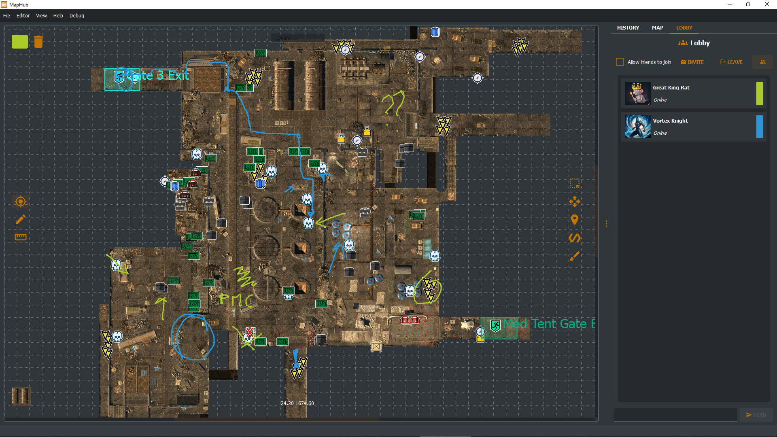Image resolution: width=777 pixels, height=437 pixels.
Task: Select the marker pin placement tool
Action: [x=575, y=220]
